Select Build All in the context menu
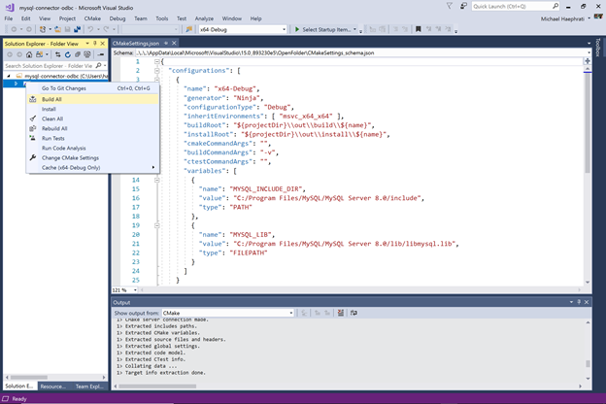The image size is (606, 404). 93,99
